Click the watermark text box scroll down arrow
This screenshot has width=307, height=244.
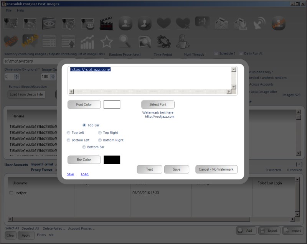pos(234,87)
